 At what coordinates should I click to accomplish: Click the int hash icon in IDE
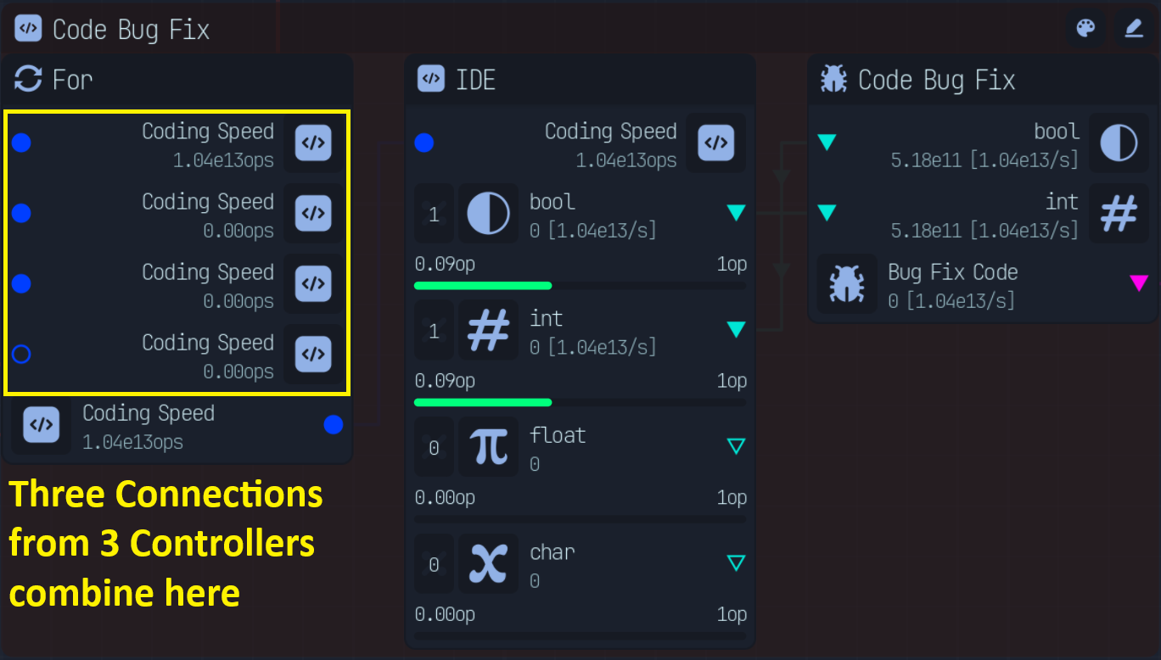coord(488,330)
